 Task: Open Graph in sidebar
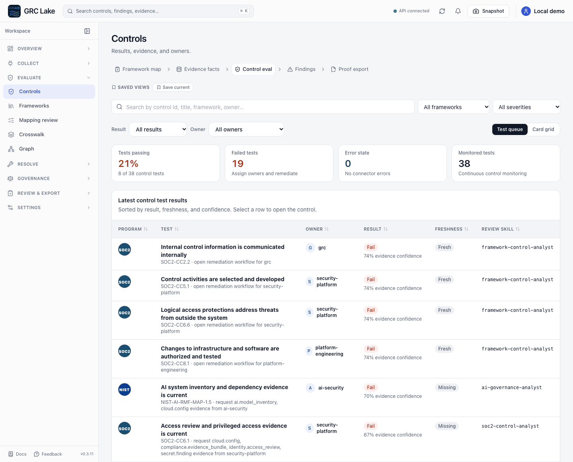(x=49, y=149)
